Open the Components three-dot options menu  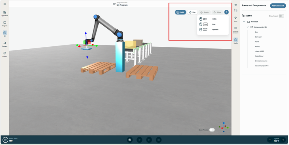coord(284,27)
